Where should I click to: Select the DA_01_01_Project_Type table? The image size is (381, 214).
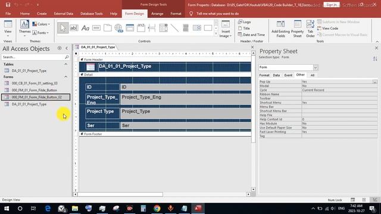pos(29,71)
